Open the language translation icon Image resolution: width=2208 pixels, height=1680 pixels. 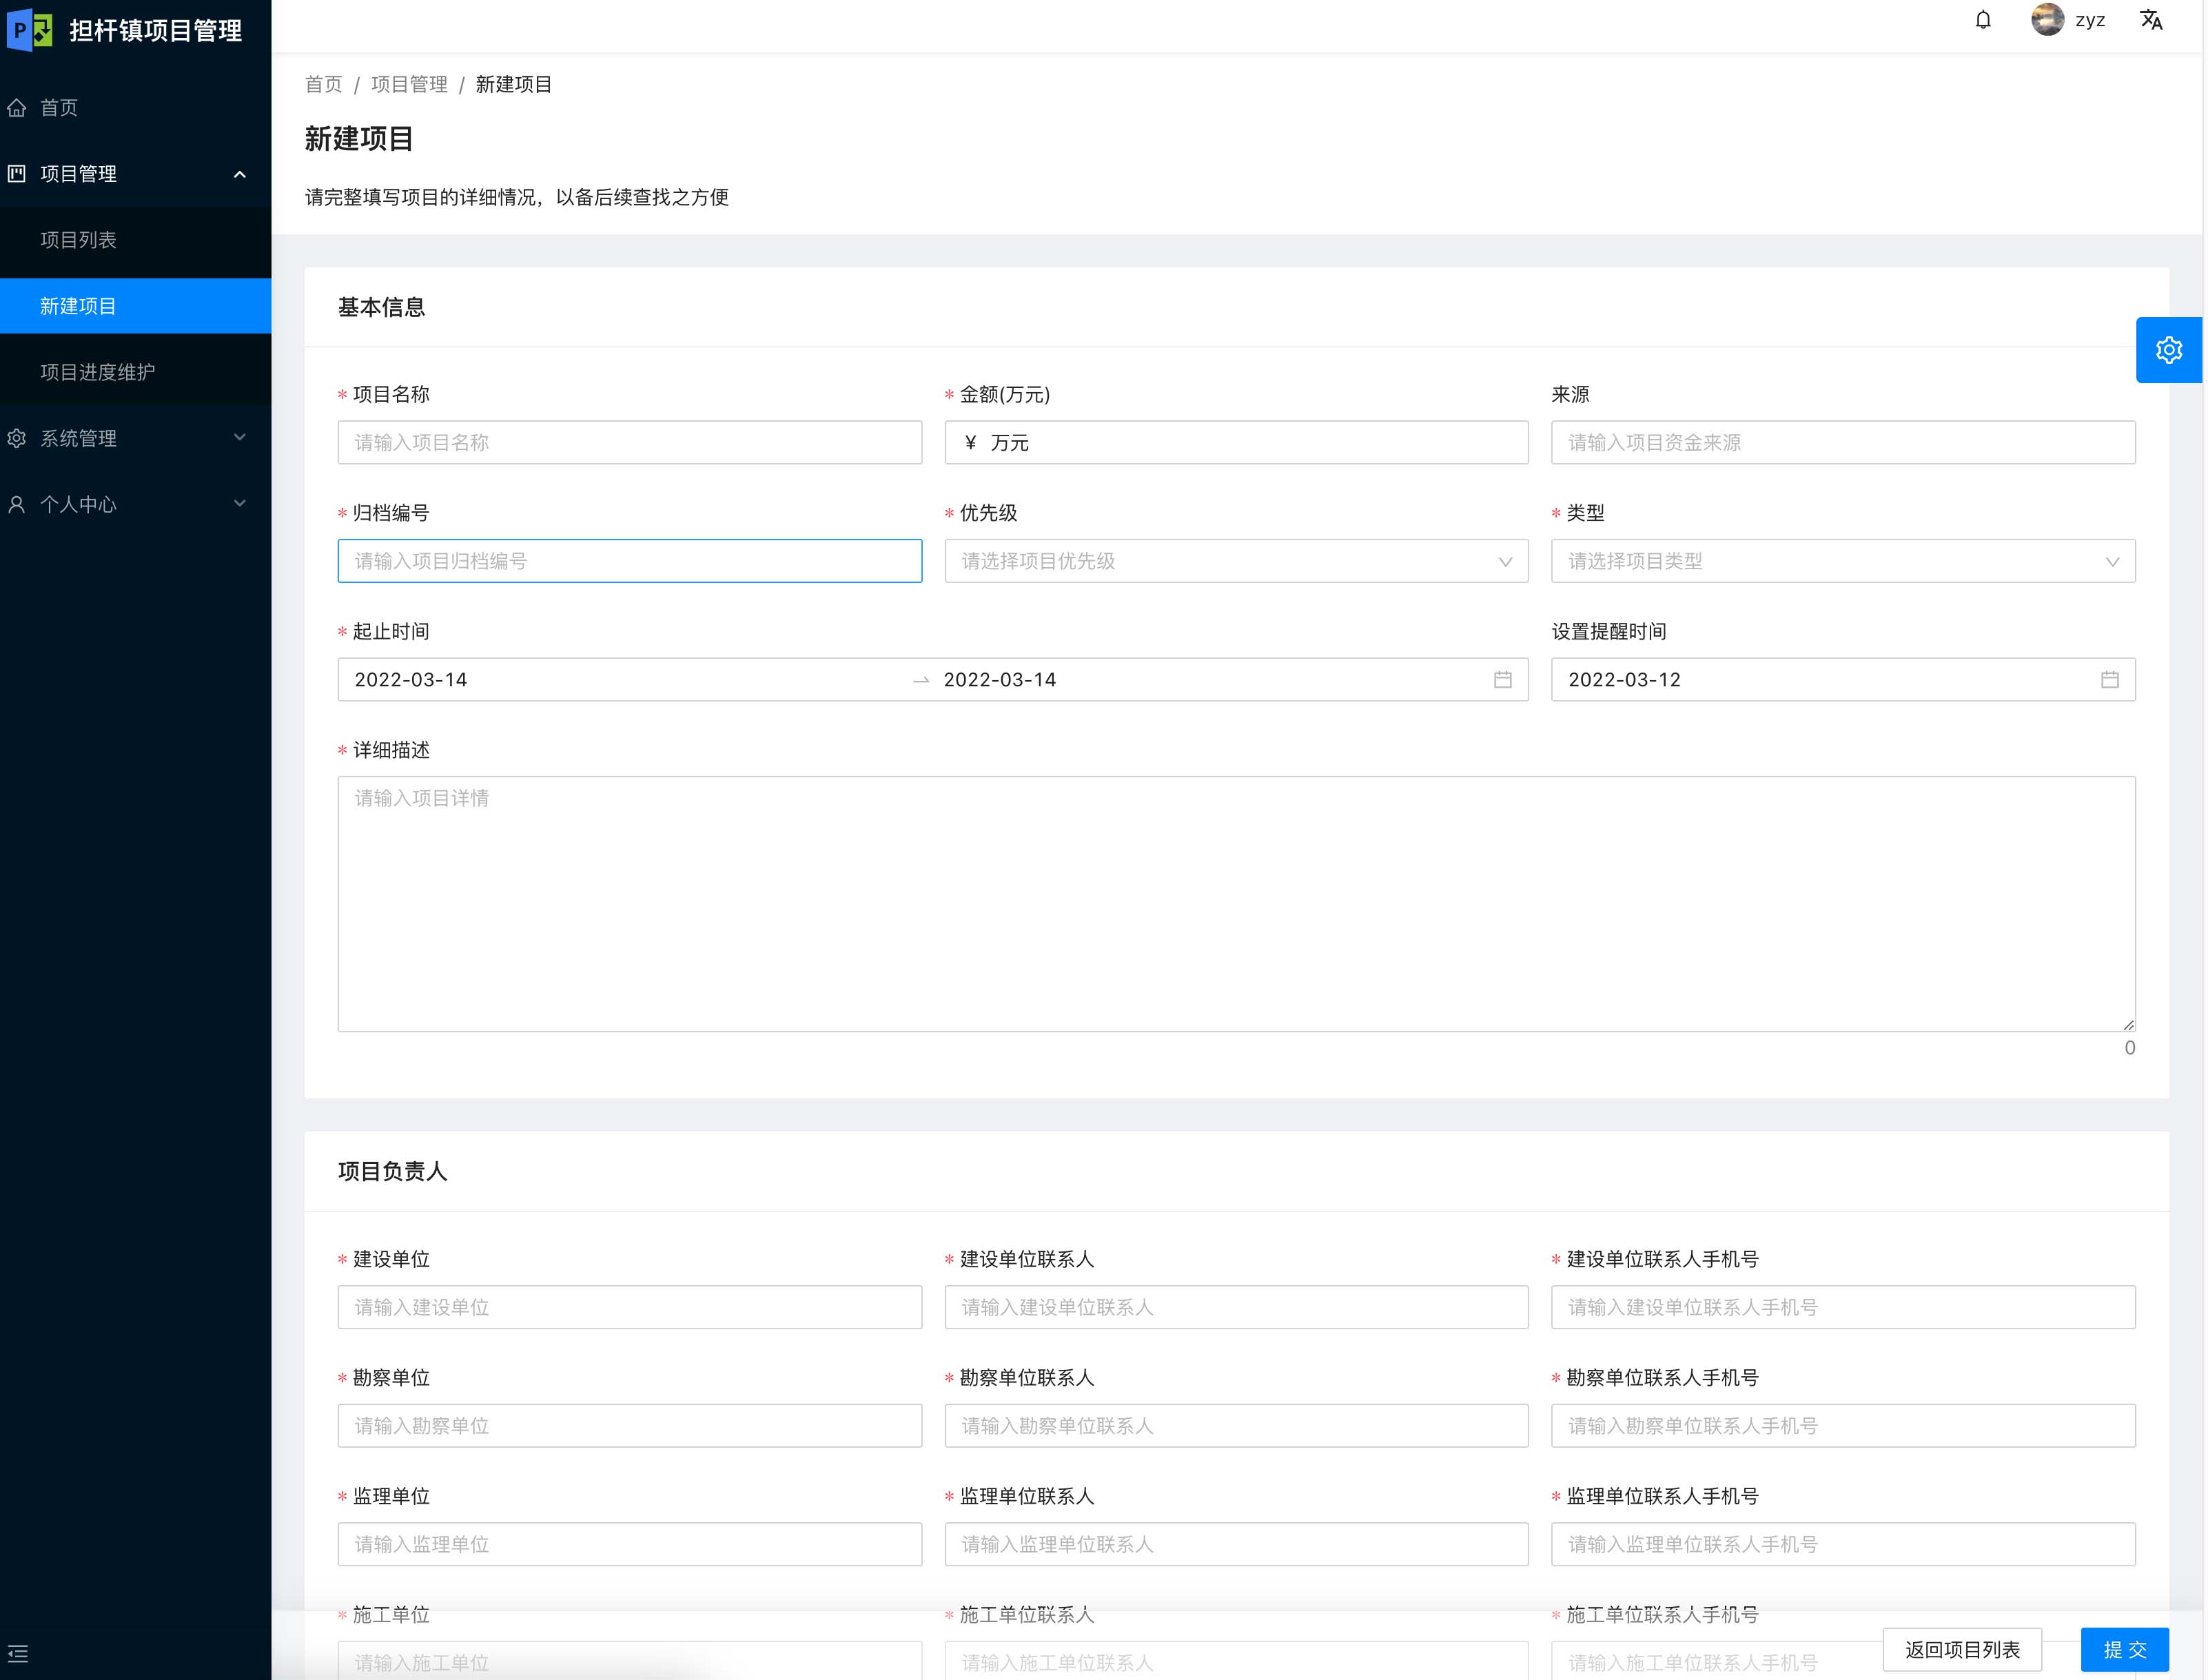tap(2151, 20)
